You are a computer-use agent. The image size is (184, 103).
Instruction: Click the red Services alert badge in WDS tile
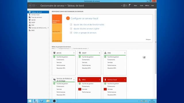pyautogui.click(x=80, y=89)
